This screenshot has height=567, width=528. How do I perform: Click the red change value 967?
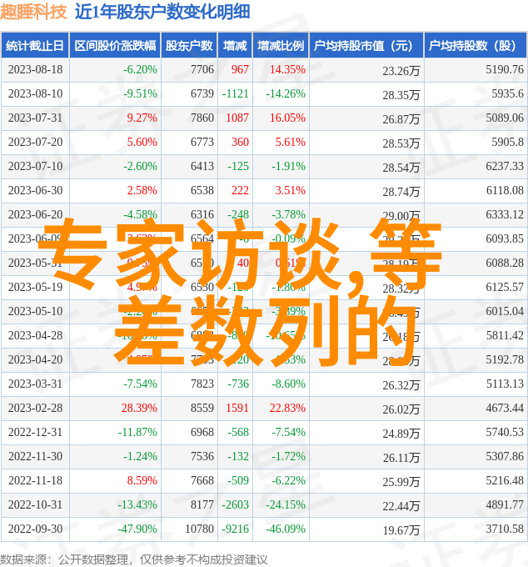(x=240, y=69)
